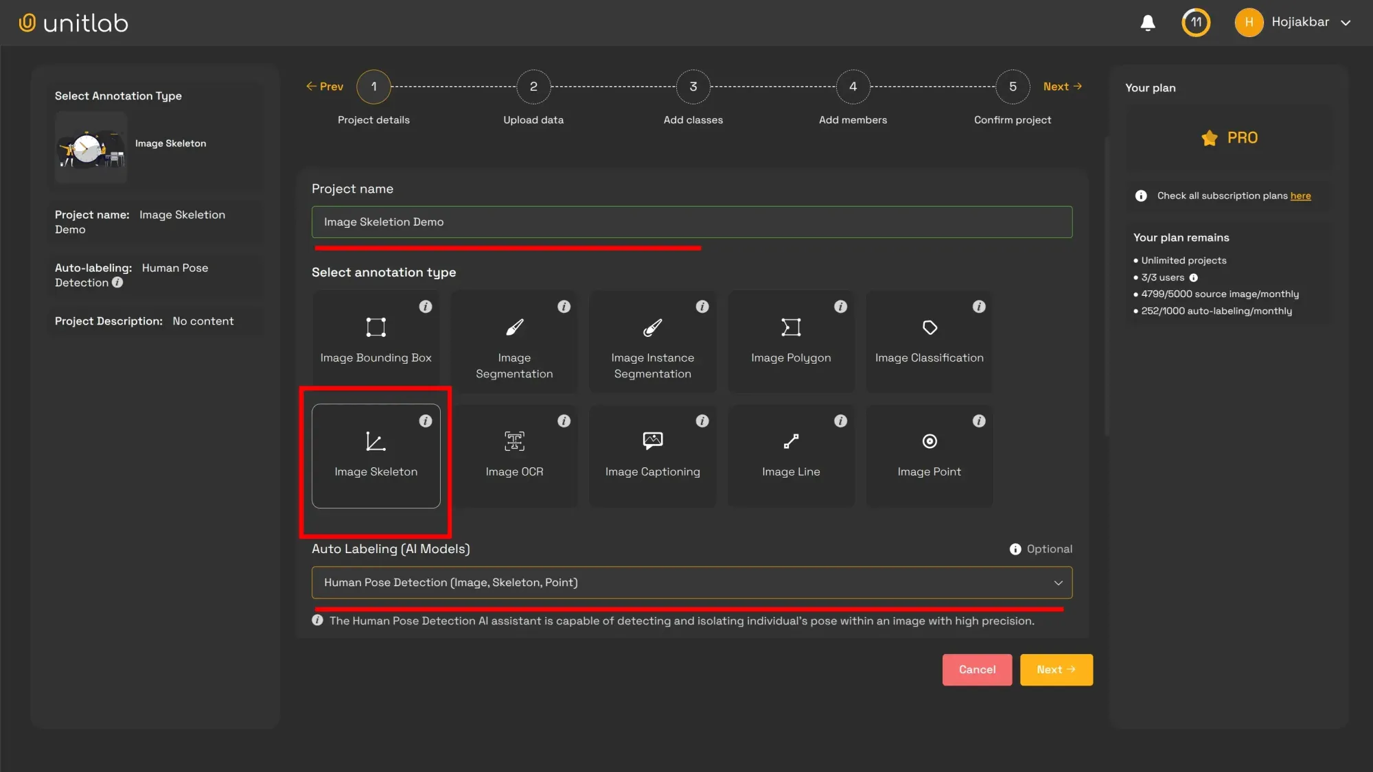Select the Image Segmentation annotation type
Screen dimensions: 1373x772
click(x=514, y=341)
